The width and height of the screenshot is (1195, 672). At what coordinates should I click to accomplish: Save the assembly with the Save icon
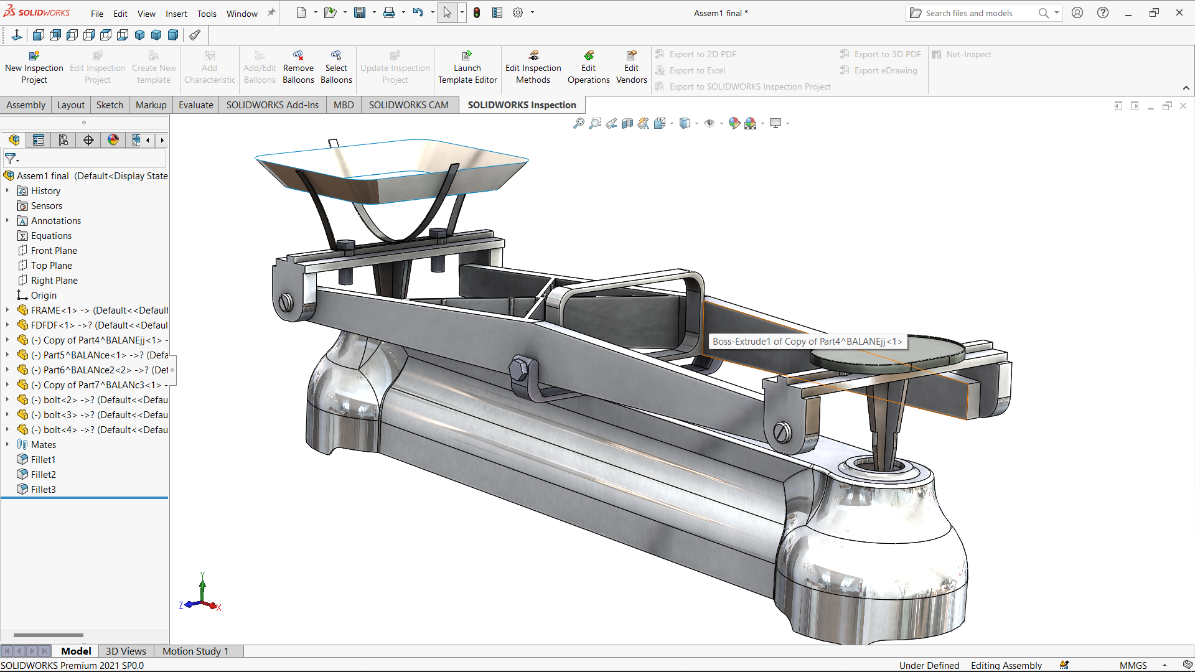tap(360, 12)
